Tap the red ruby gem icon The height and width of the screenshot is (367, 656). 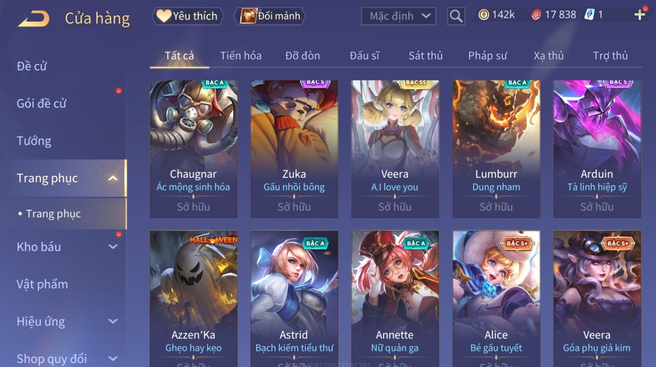[x=536, y=15]
